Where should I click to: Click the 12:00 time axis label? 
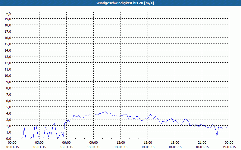coord(121,143)
